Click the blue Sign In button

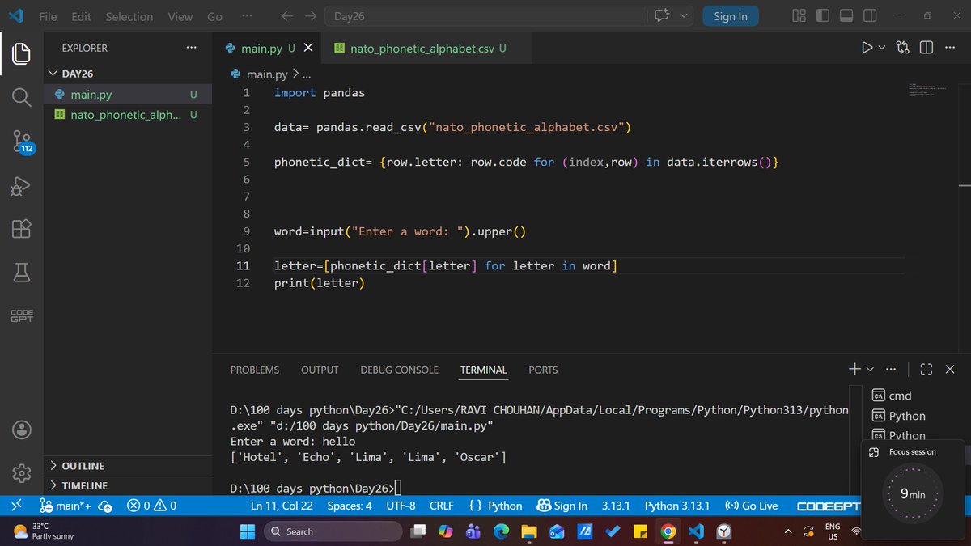click(730, 16)
